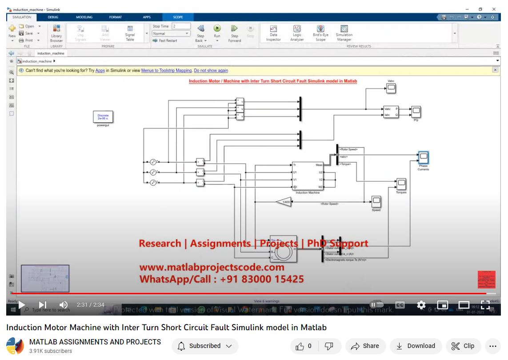
Task: Click the Bird's-Eye Scope icon
Action: (320, 32)
